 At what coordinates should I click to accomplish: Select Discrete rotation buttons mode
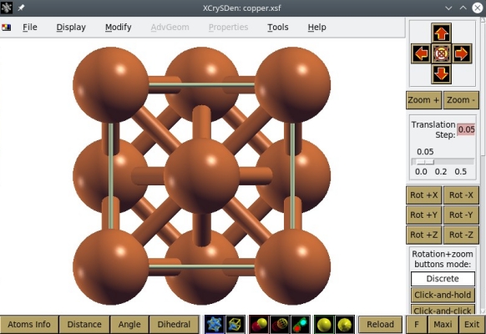(443, 279)
